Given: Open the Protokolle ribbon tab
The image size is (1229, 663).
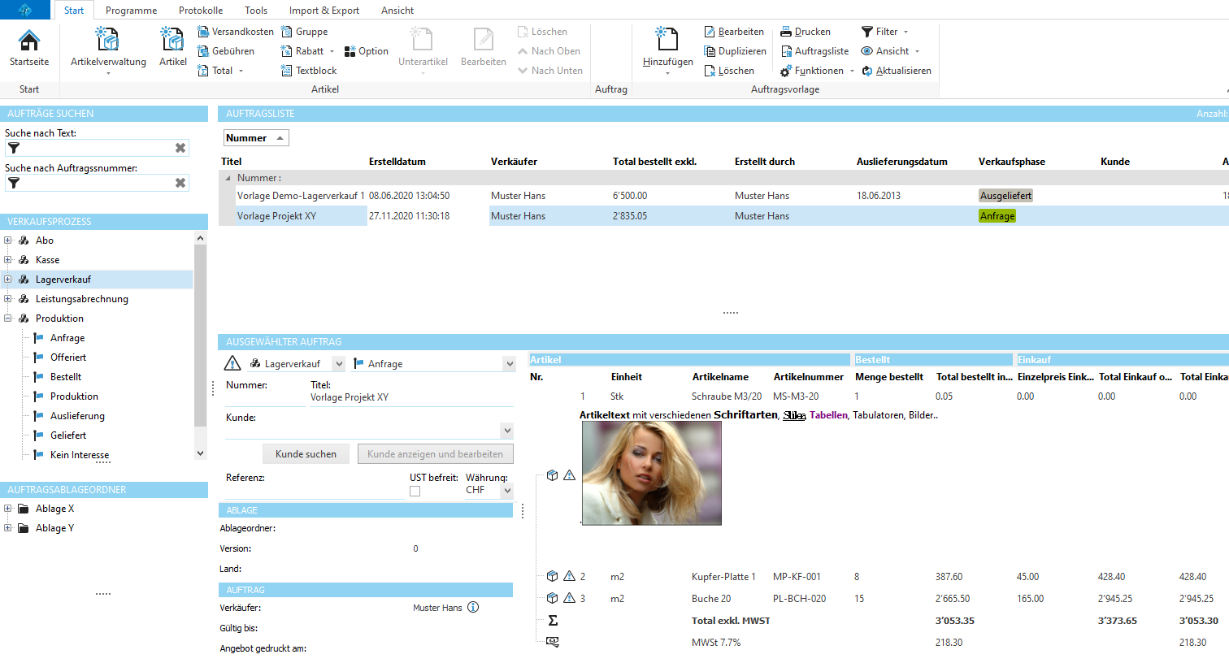Looking at the screenshot, I should (x=201, y=11).
